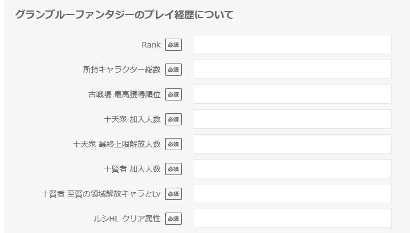
Task: Select the 必須 badge for 十賢者 加入人数
Action: coord(174,169)
